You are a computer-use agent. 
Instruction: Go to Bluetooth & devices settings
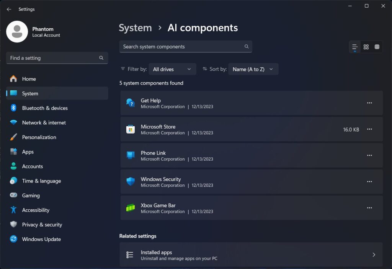click(x=45, y=108)
